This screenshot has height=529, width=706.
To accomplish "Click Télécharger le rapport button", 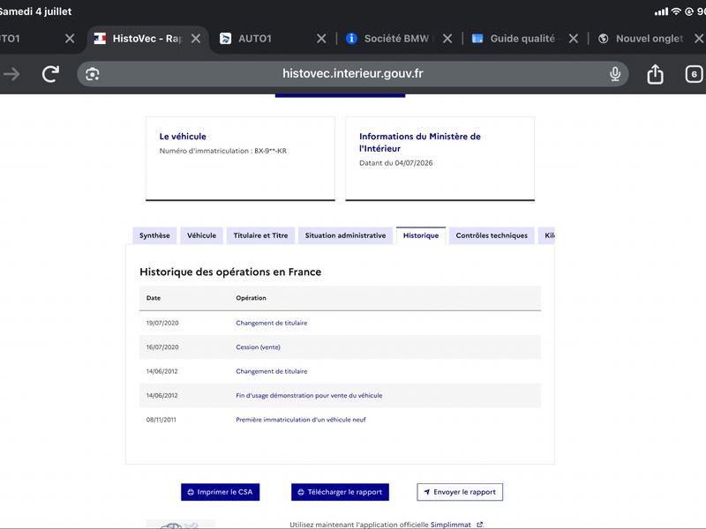I will (340, 492).
